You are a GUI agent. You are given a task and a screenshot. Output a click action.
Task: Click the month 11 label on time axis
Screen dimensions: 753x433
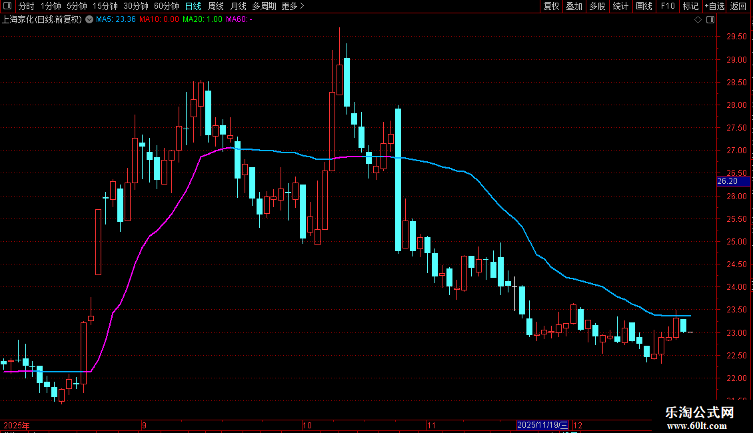pos(431,425)
